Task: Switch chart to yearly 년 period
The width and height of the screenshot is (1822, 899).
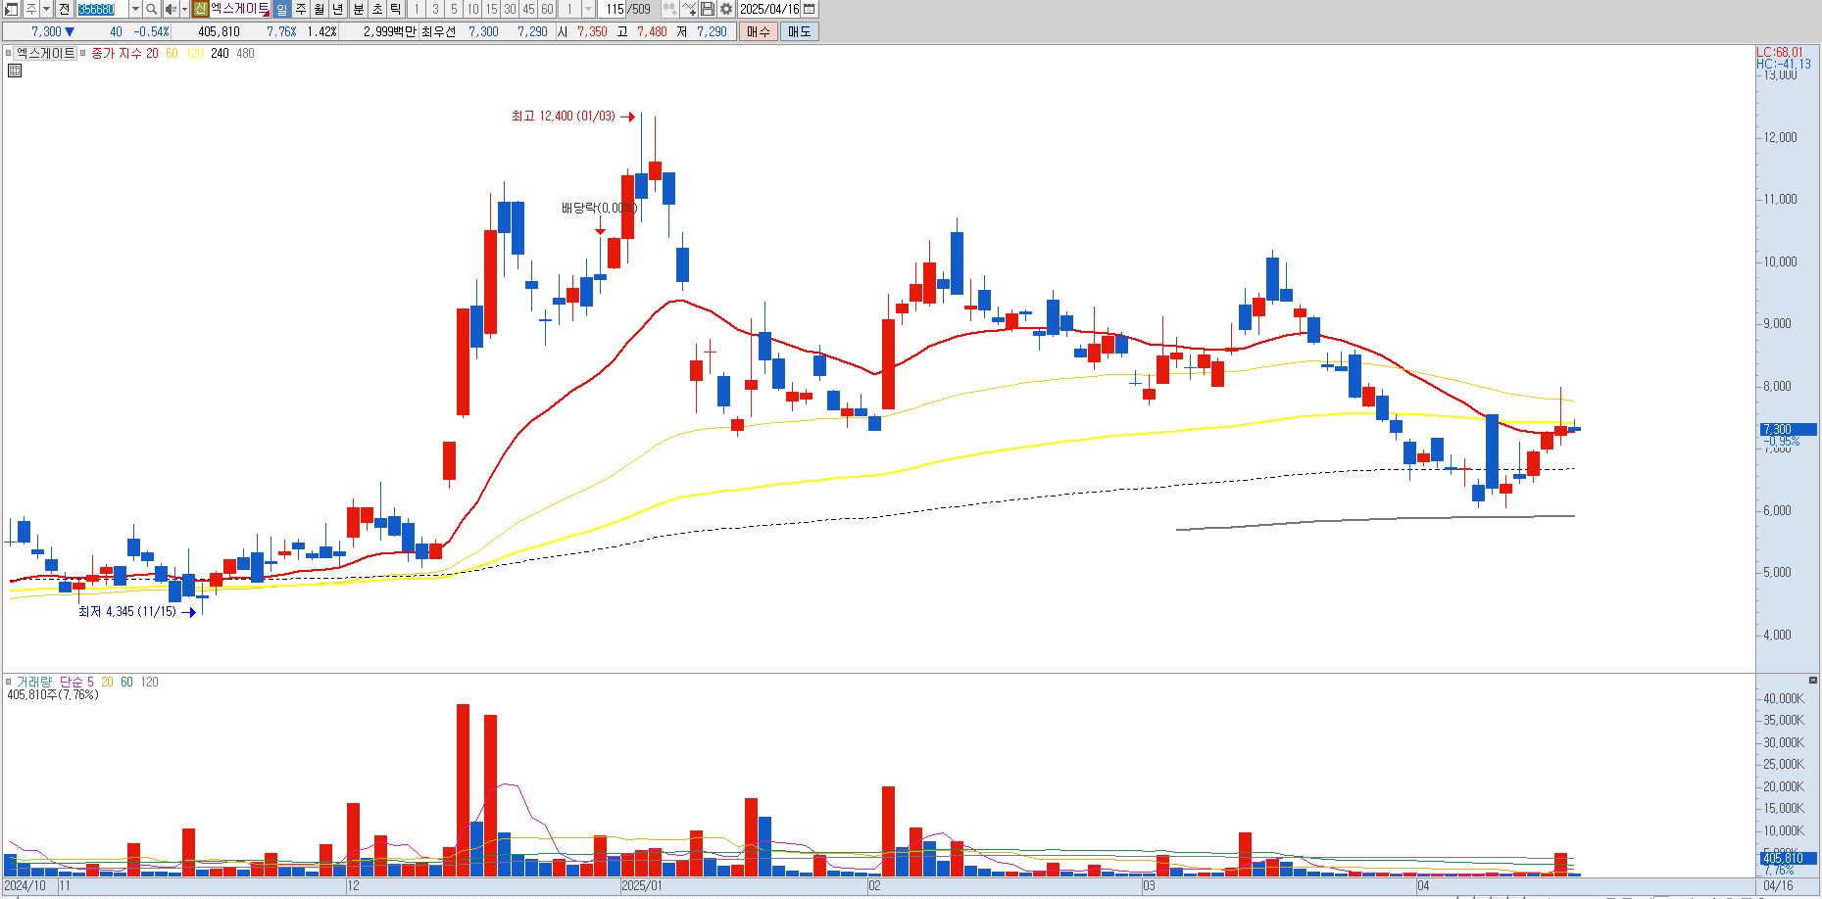Action: point(337,9)
